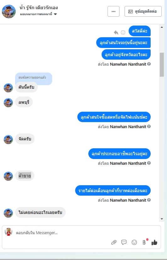This screenshot has height=260, width=167.
Task: Click page avatar in the reply box
Action: (x=8, y=232)
